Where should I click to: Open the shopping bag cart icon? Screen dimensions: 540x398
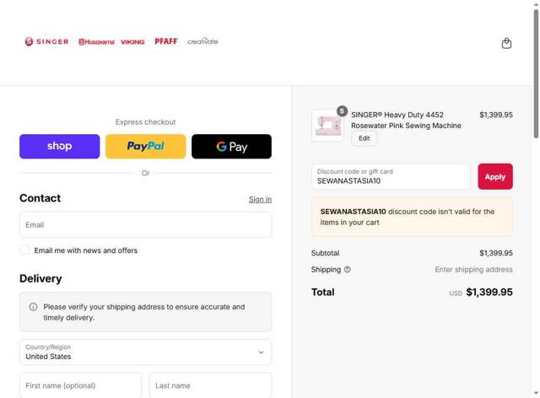[506, 43]
